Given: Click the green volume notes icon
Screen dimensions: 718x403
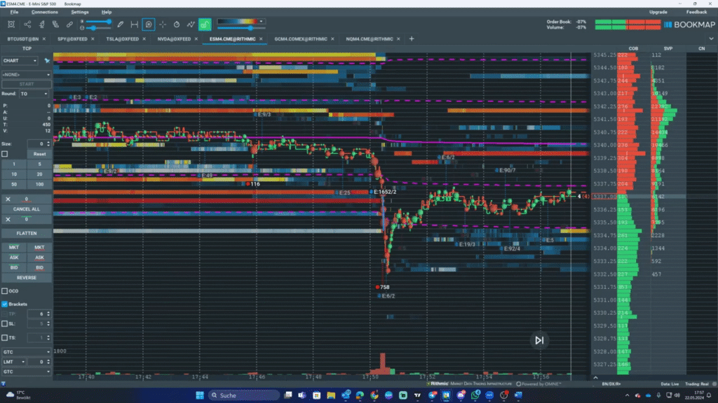Looking at the screenshot, I should (205, 24).
